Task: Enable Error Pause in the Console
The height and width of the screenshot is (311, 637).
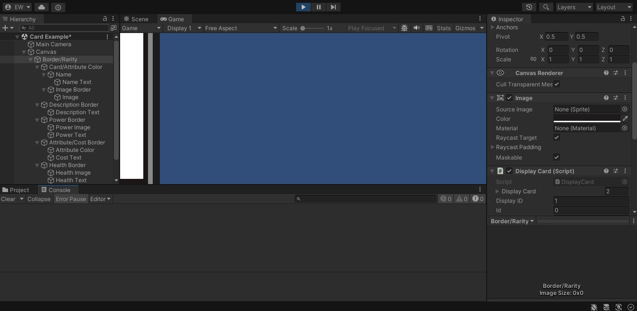Action: [71, 199]
